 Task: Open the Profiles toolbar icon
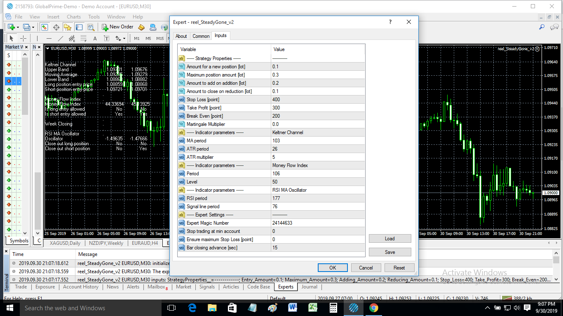[x=26, y=27]
